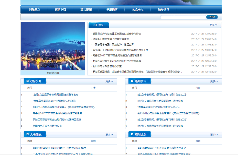Choose 公众来电 in the navigation bar

click(138, 9)
